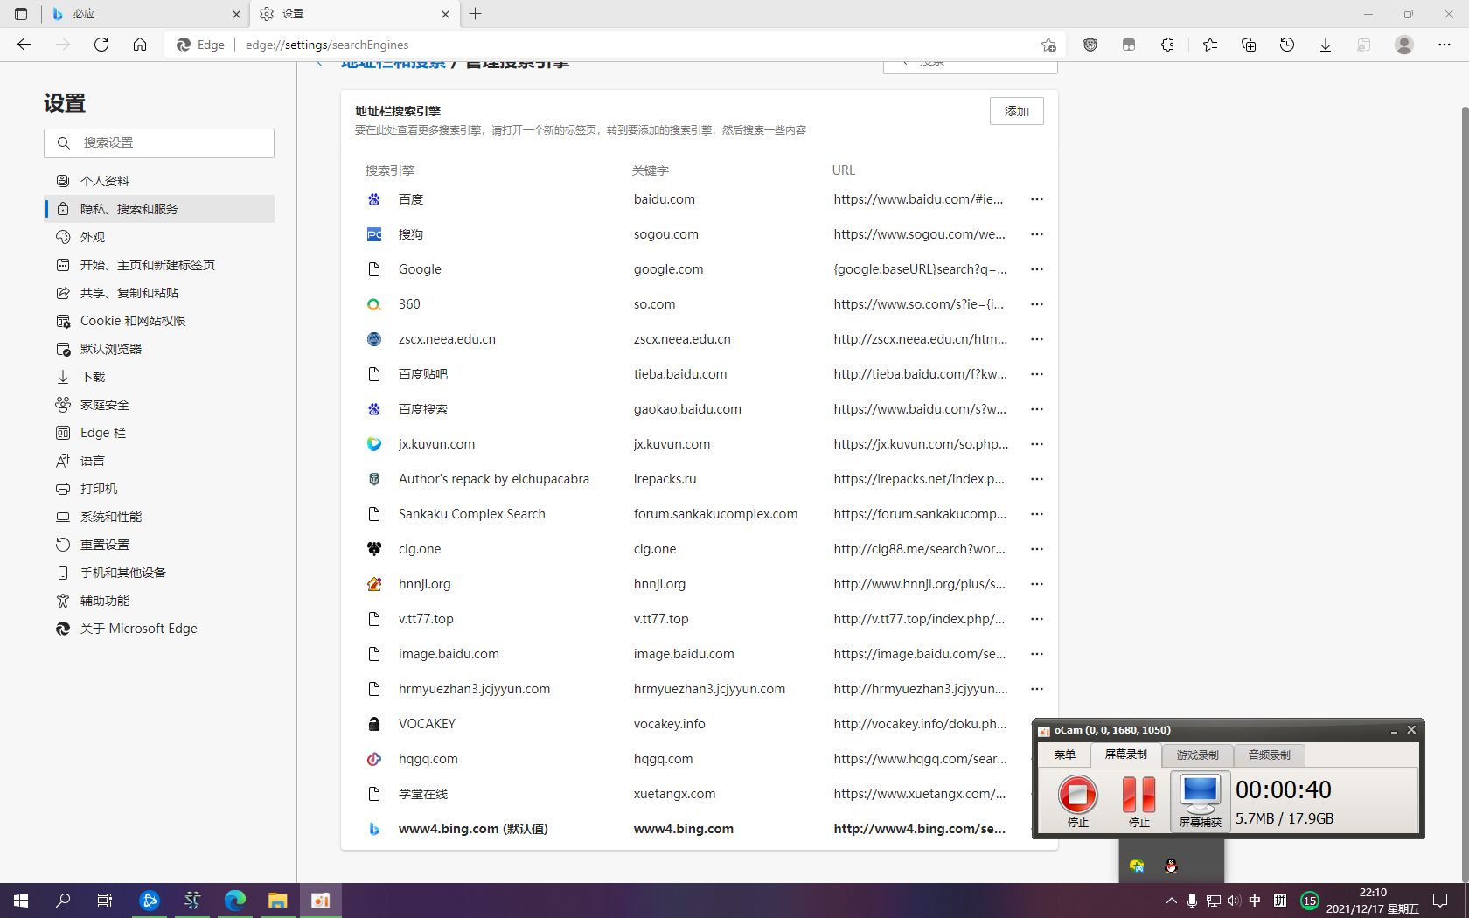Open more options for 百度 engine
This screenshot has width=1469, height=918.
(1037, 199)
